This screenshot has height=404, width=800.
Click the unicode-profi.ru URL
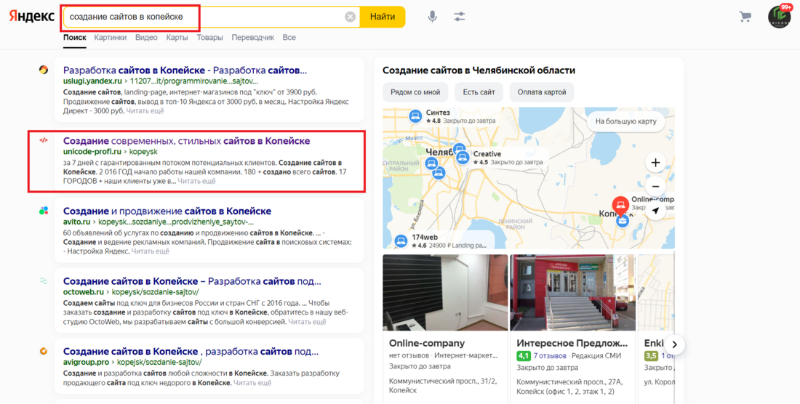pos(92,151)
